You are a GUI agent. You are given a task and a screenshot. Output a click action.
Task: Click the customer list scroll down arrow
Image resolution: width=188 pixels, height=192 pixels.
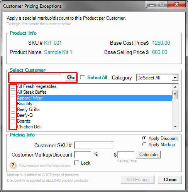175,127
